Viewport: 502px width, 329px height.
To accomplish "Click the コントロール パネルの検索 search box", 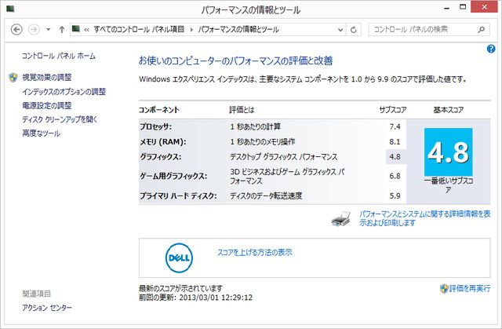I will [429, 30].
